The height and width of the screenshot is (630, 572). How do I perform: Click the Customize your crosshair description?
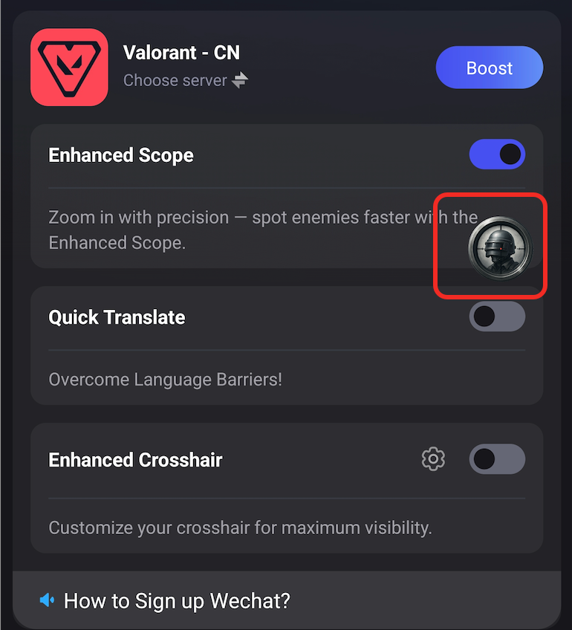tap(240, 528)
